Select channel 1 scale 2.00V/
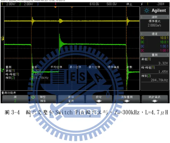 11,4
